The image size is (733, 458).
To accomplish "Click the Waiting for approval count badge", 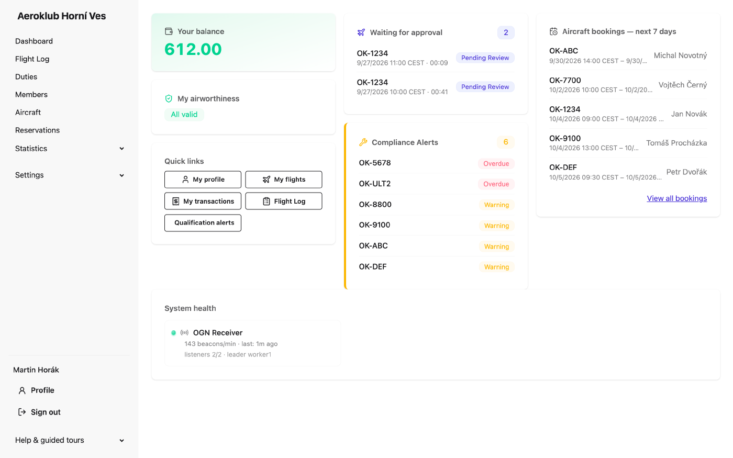I will coord(506,32).
